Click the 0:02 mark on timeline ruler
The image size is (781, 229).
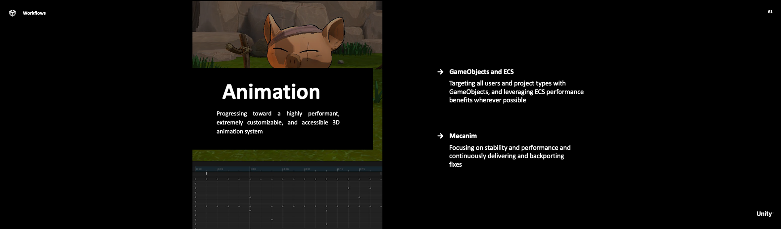(x=220, y=169)
